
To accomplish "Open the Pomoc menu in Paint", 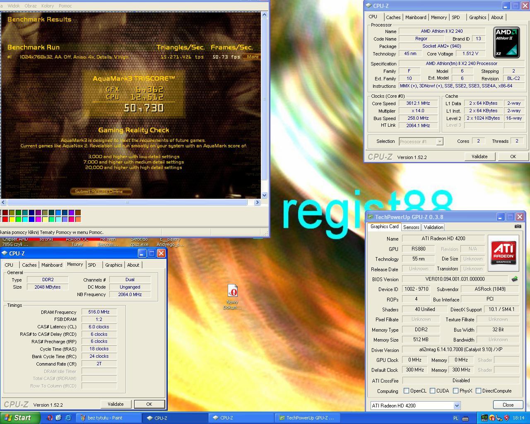I will (x=65, y=6).
